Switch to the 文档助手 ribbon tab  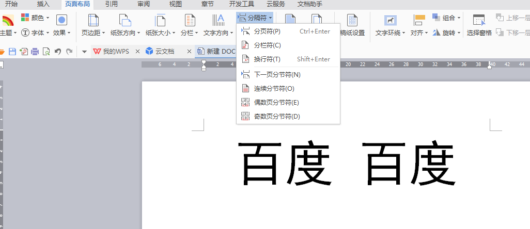pyautogui.click(x=310, y=5)
